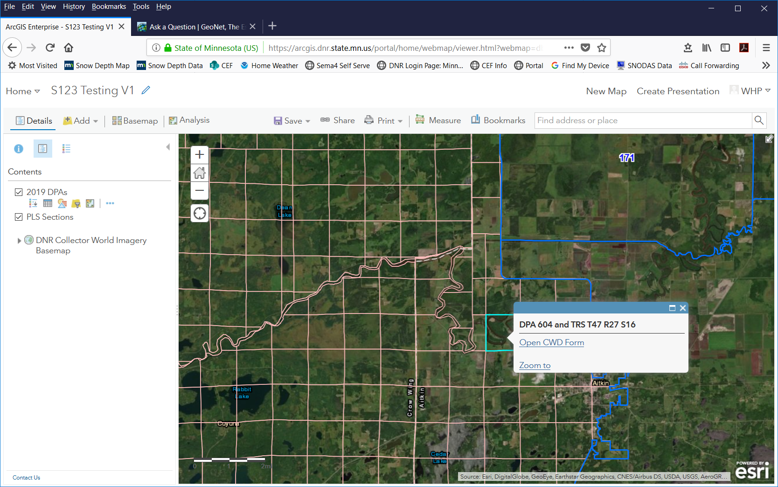Click the Details button
Image resolution: width=778 pixels, height=487 pixels.
(x=34, y=121)
